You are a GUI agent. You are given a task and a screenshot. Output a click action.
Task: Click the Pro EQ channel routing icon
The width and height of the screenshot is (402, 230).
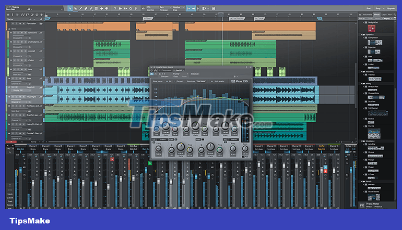[x=156, y=71]
